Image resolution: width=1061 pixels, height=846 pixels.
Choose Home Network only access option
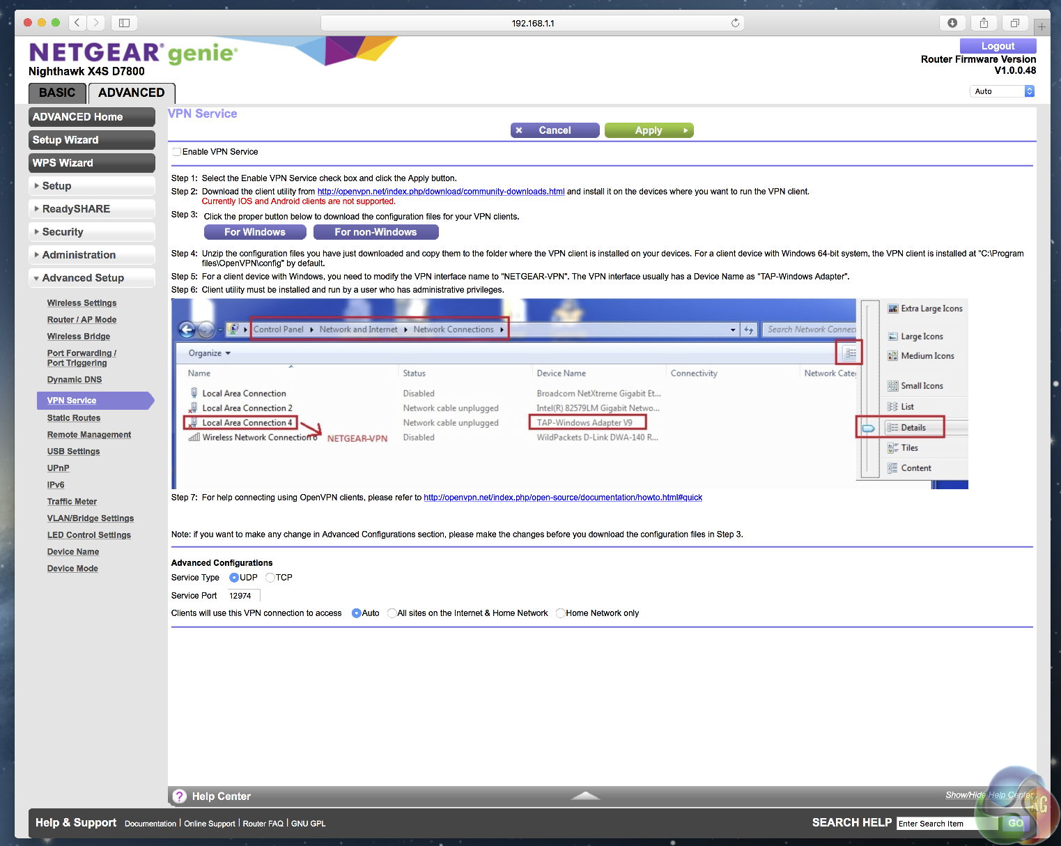click(x=560, y=613)
